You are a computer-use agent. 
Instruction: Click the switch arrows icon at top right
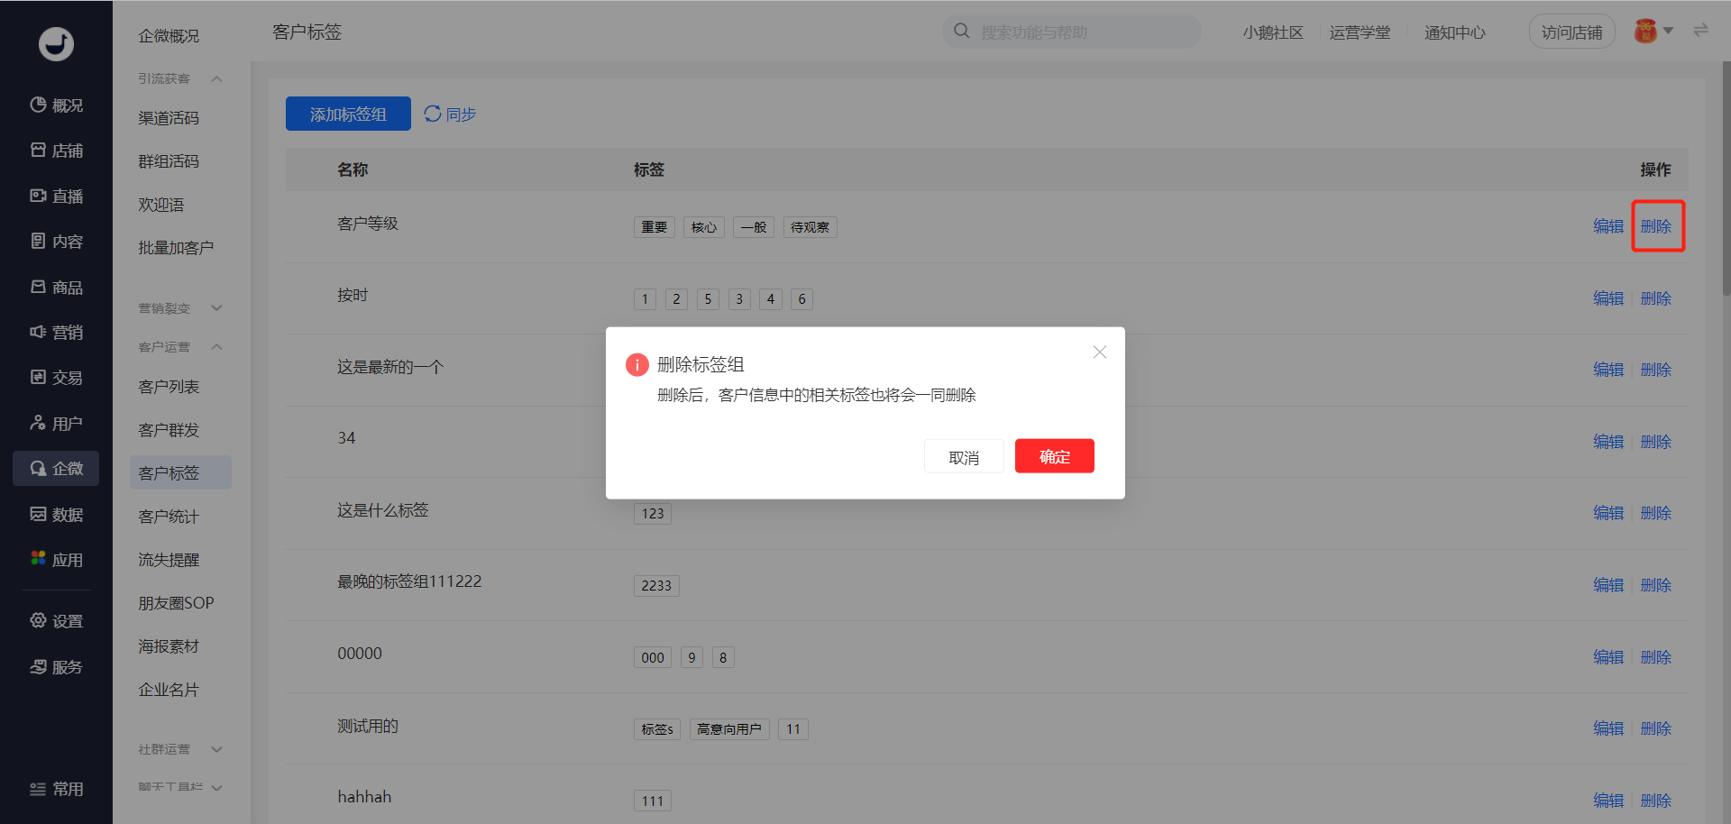coord(1700,31)
